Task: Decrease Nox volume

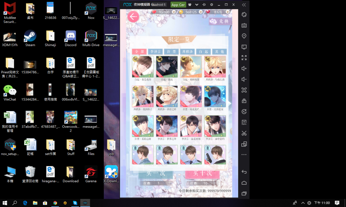Action: click(x=244, y=79)
